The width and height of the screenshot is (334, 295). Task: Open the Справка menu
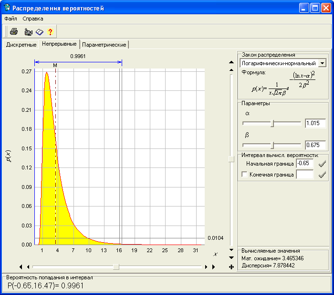coord(33,19)
